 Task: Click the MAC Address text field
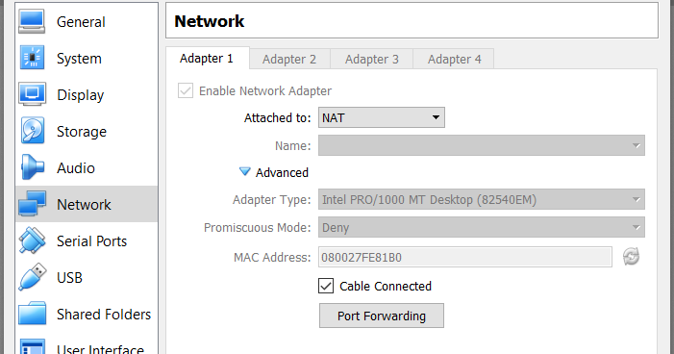click(465, 257)
